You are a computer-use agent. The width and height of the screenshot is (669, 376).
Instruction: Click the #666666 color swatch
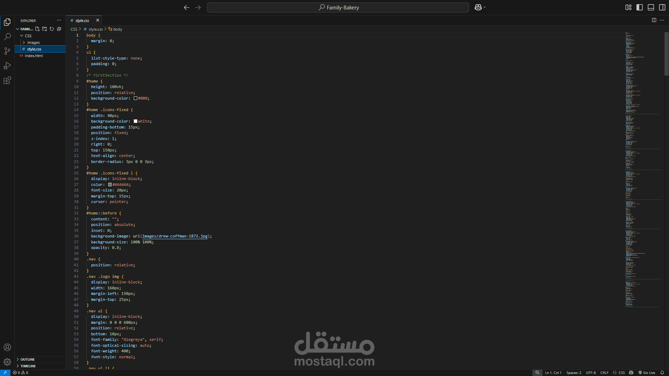[110, 185]
